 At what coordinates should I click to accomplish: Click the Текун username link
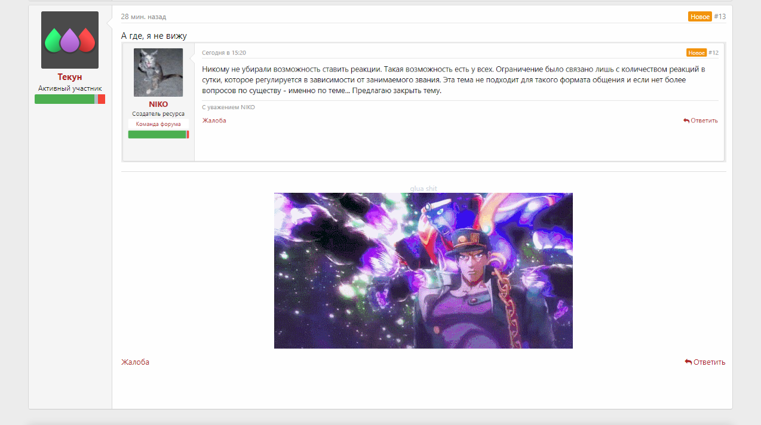pos(70,77)
